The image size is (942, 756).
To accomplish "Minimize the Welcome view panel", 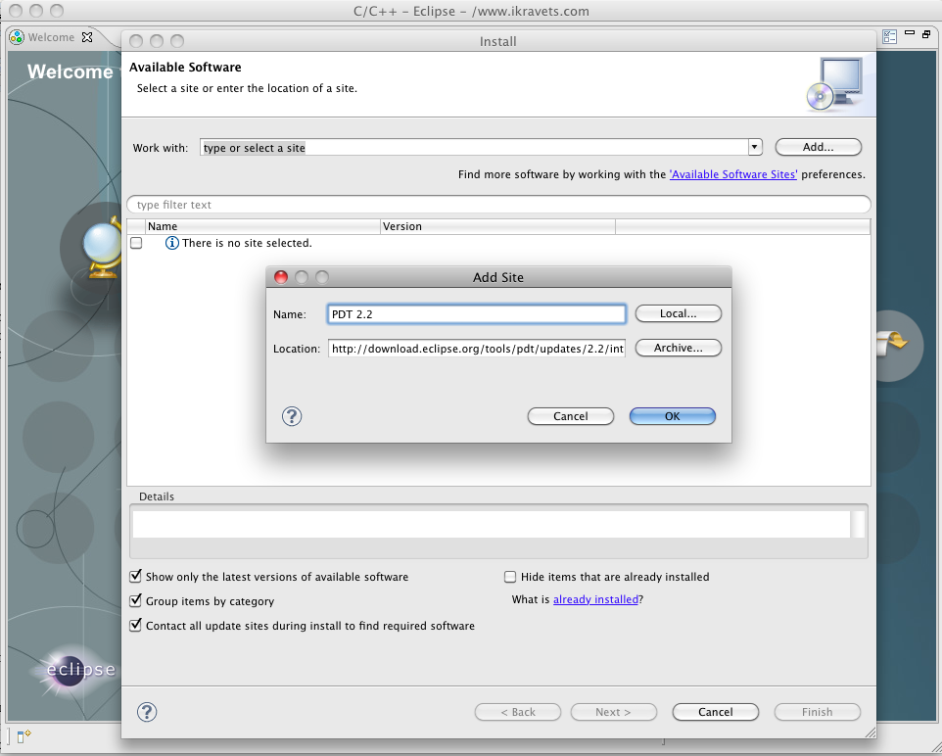I will (910, 33).
